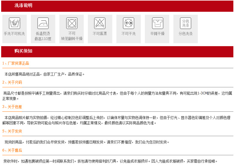Click the 最高110度 ironing caption
Image resolution: width=236 pixels, height=167 pixels.
(x=43, y=39)
